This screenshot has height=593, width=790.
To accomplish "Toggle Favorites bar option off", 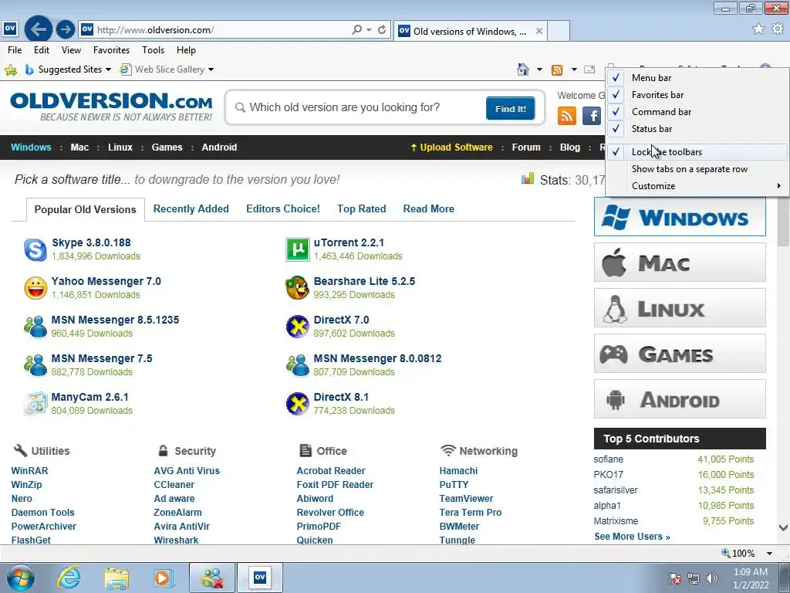I will (x=697, y=95).
